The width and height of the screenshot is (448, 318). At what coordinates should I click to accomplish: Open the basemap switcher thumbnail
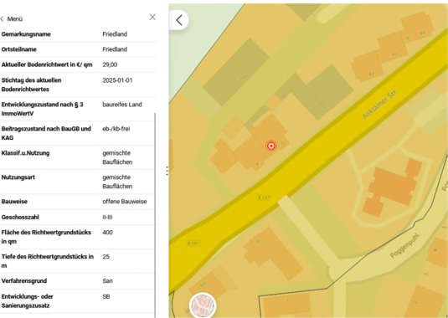(x=203, y=305)
